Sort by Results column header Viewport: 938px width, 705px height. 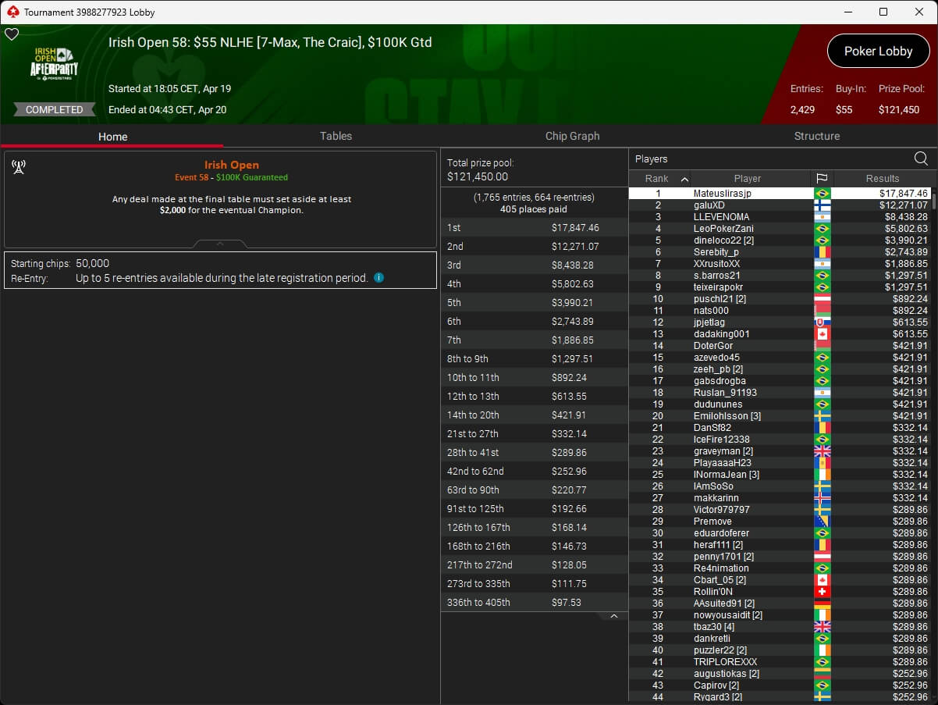click(x=882, y=178)
